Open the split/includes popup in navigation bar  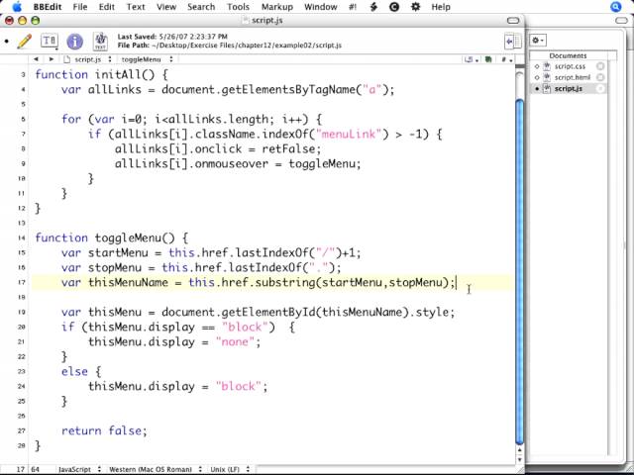point(472,59)
